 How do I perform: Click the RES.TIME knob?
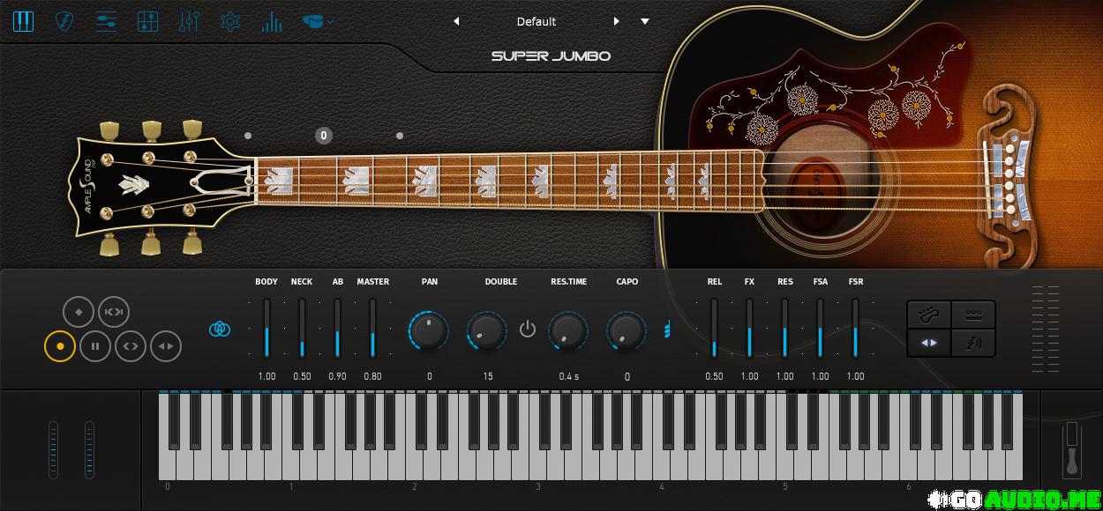coord(568,331)
